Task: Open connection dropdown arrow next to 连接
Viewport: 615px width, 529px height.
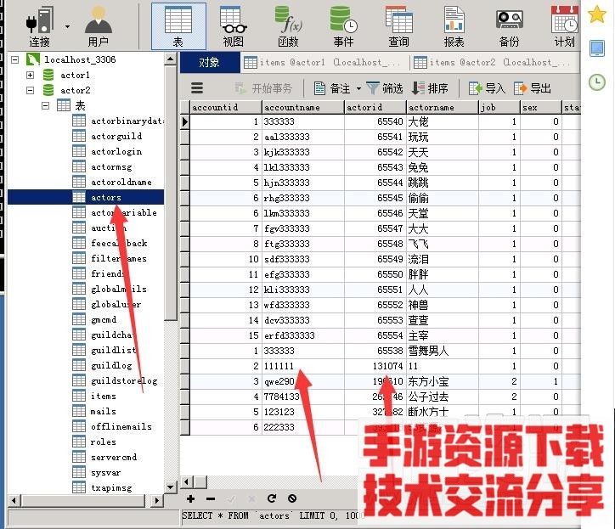Action: [x=67, y=26]
